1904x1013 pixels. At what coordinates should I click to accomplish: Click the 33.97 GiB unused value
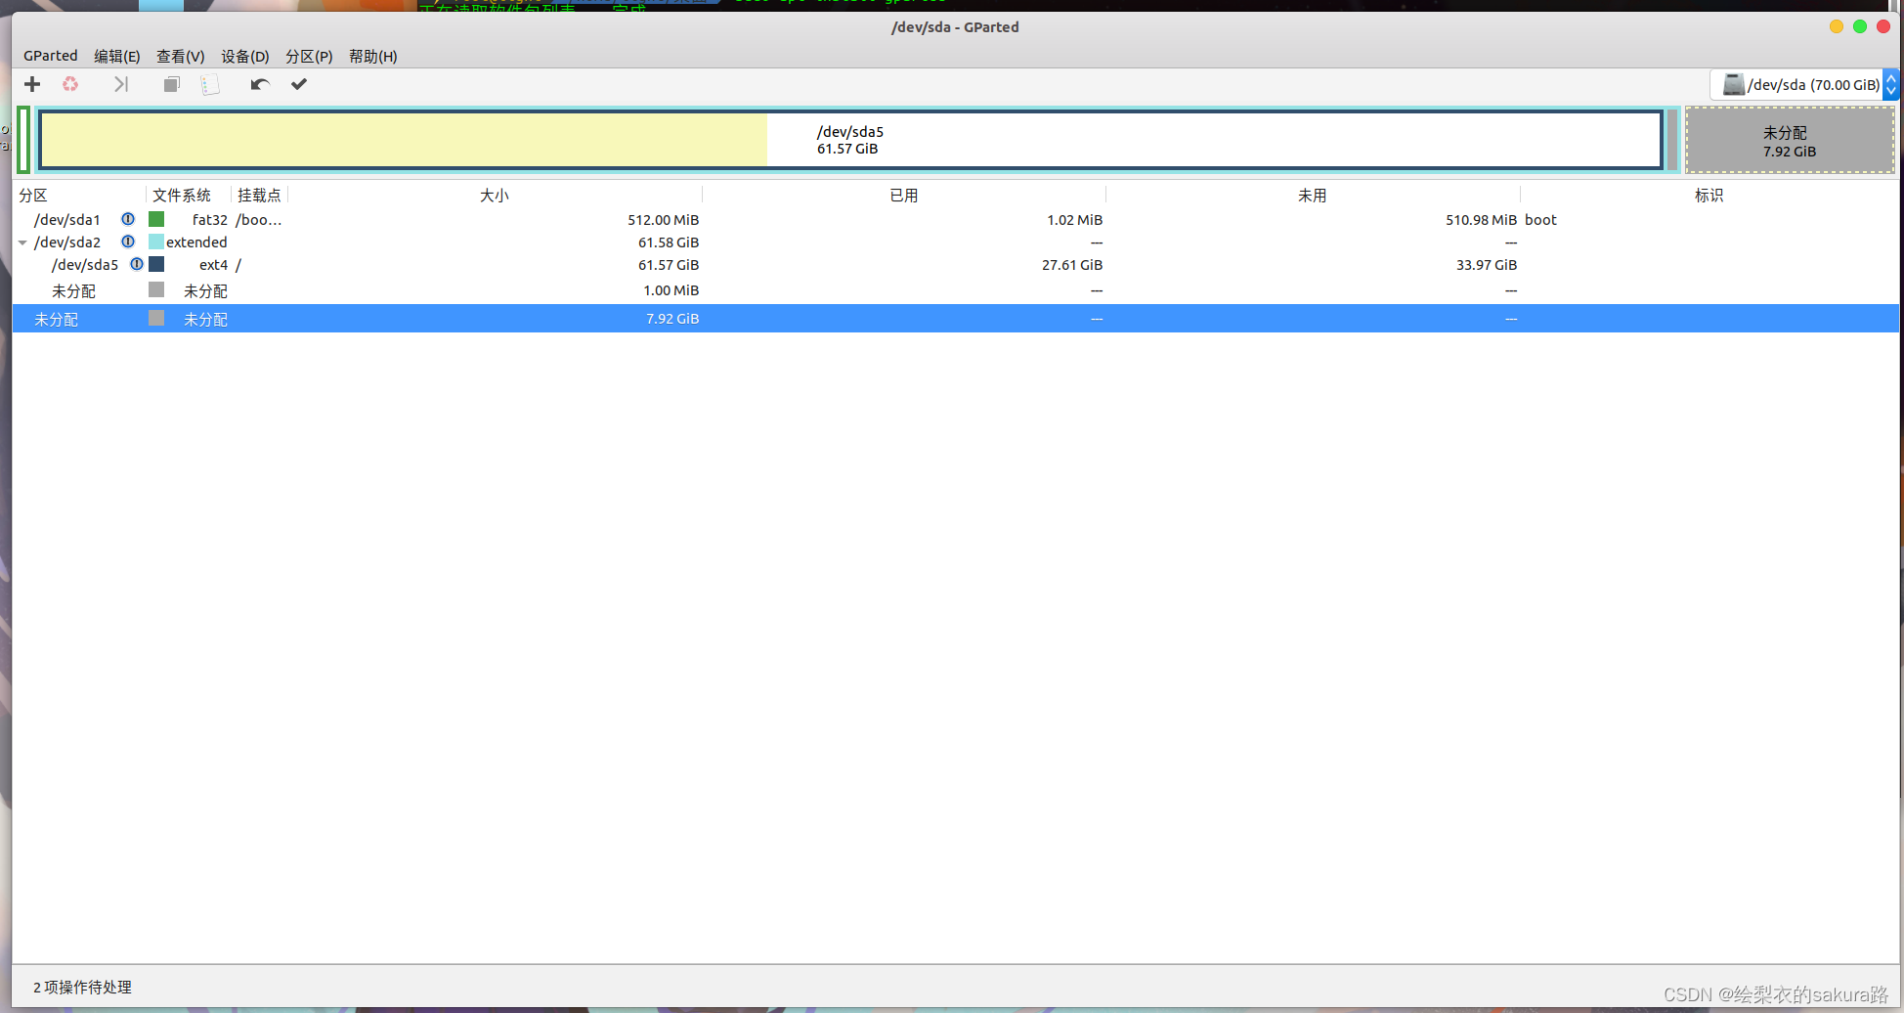1487,265
